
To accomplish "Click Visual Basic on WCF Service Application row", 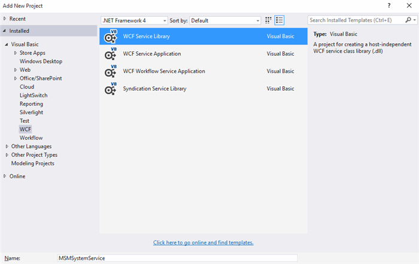I will coord(280,54).
